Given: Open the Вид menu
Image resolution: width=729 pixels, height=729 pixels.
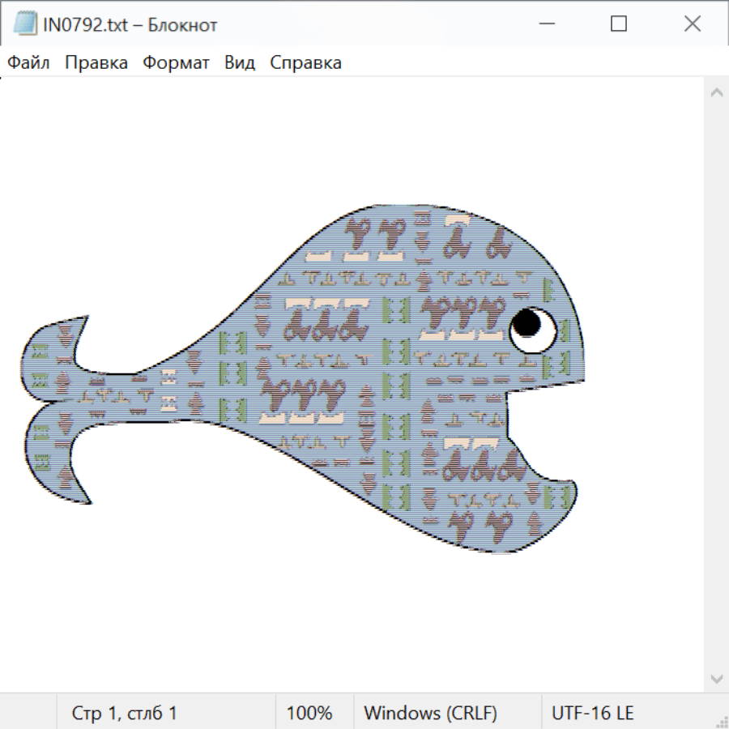Looking at the screenshot, I should tap(239, 63).
